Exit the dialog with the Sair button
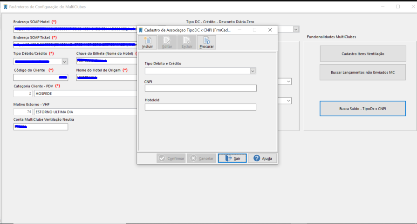 (232, 158)
